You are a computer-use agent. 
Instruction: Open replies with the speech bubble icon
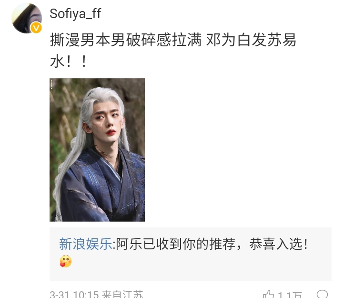[x=322, y=294]
